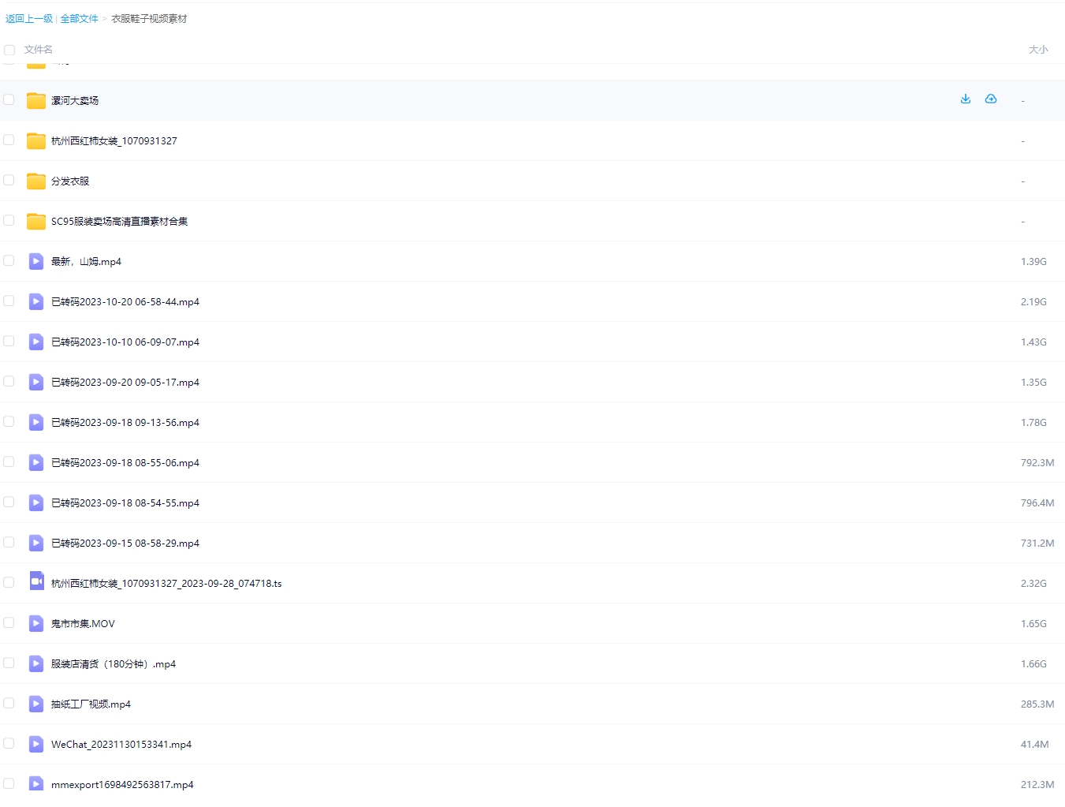Sort by clicking the 大小 column header

[1038, 50]
